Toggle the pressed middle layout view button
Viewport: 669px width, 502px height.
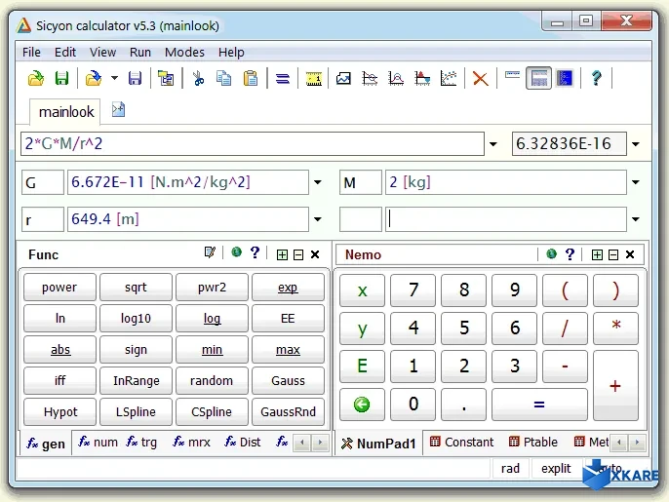tap(538, 79)
